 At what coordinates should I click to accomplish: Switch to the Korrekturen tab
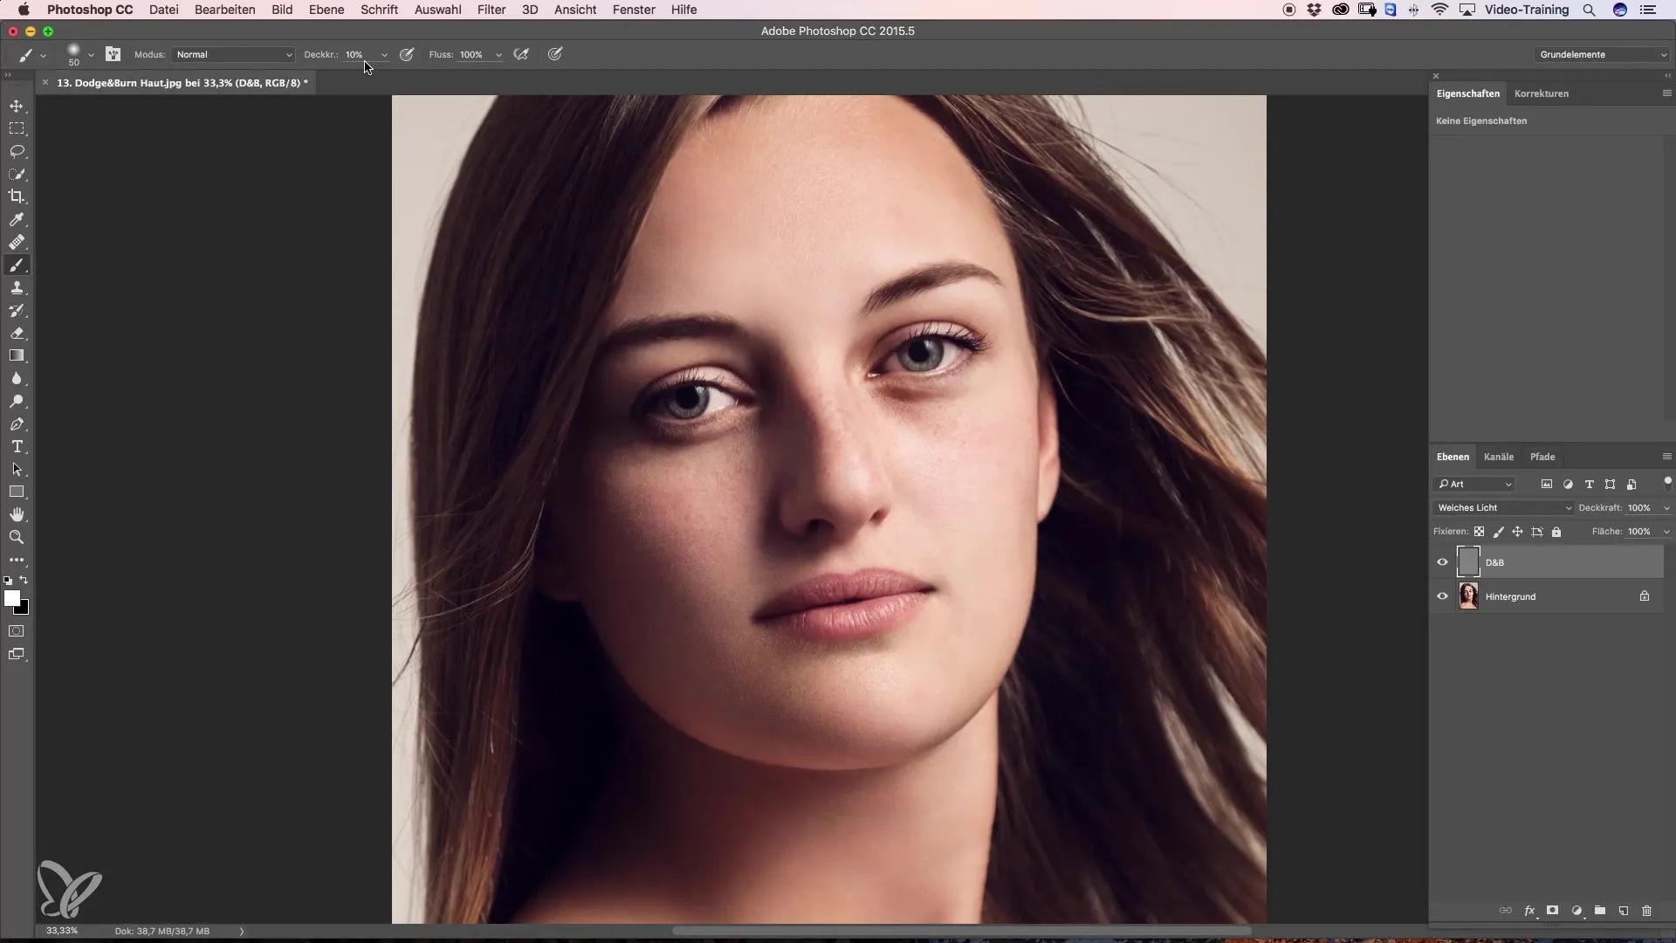point(1542,93)
